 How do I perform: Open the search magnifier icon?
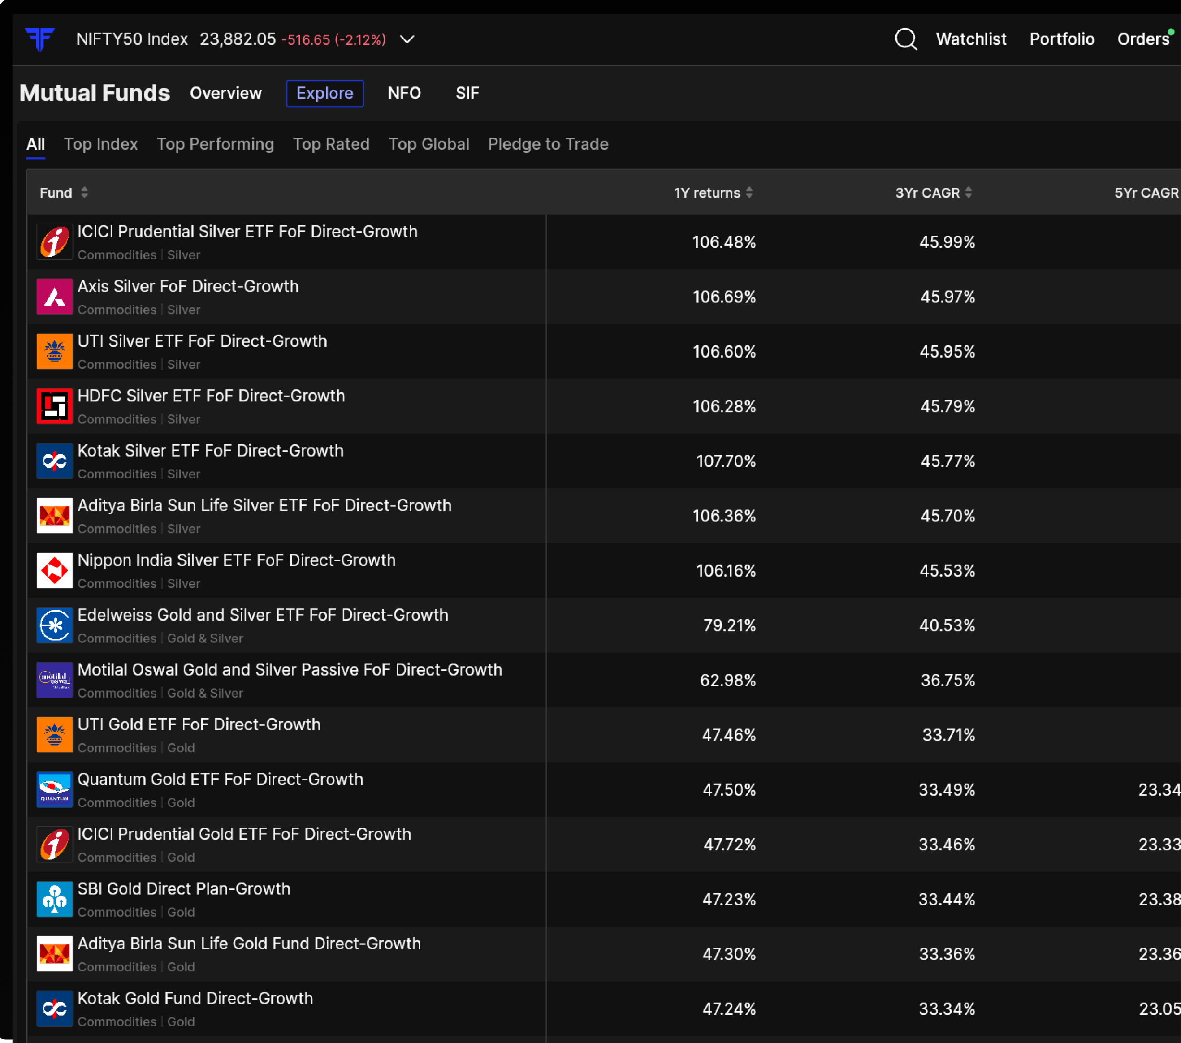click(905, 39)
